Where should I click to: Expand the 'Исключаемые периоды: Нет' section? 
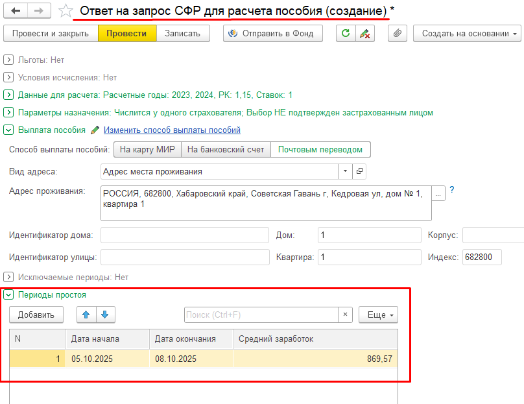8,277
